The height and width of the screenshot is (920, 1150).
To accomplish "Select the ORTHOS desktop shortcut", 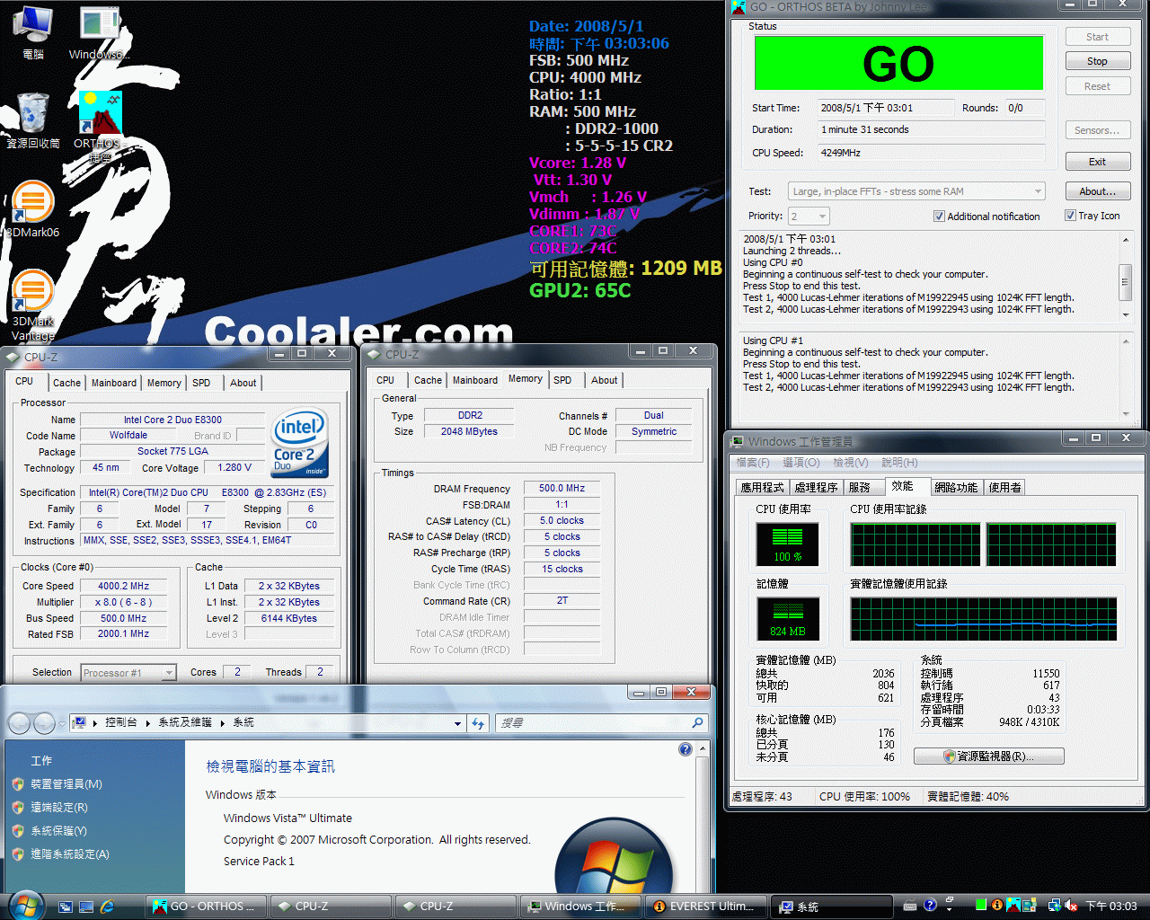I will tap(99, 126).
